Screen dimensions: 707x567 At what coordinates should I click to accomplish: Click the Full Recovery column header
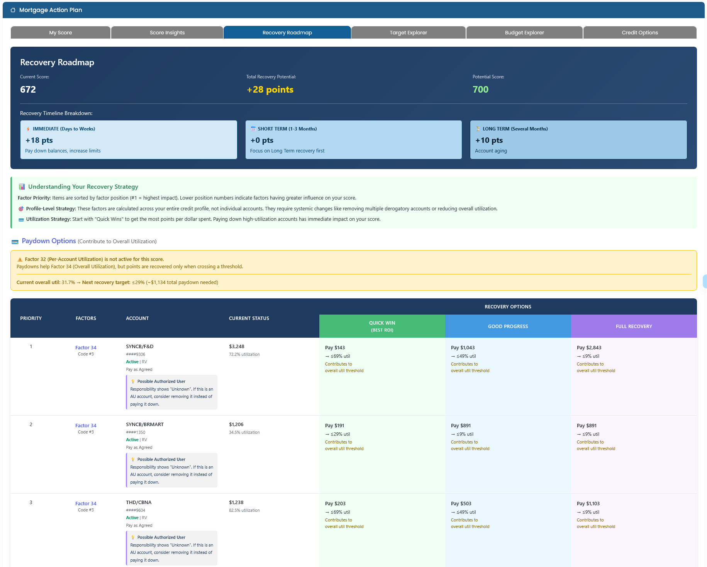point(634,326)
